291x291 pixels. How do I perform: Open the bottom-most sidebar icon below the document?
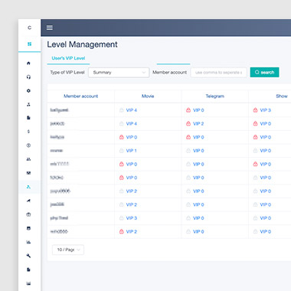point(28,283)
